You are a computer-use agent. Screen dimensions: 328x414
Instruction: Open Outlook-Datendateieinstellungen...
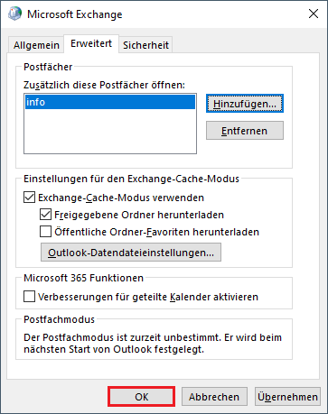[x=131, y=253]
